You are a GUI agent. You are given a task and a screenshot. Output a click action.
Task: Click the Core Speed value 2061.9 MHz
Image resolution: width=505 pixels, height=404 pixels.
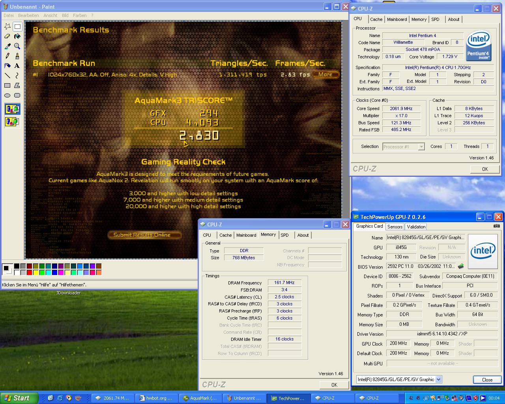point(401,108)
